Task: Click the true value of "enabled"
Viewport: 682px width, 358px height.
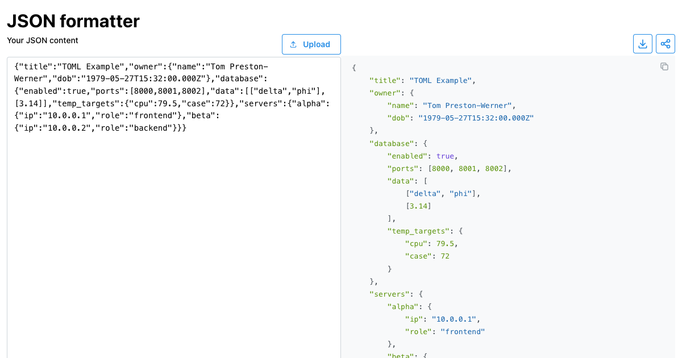Action: pyautogui.click(x=445, y=156)
